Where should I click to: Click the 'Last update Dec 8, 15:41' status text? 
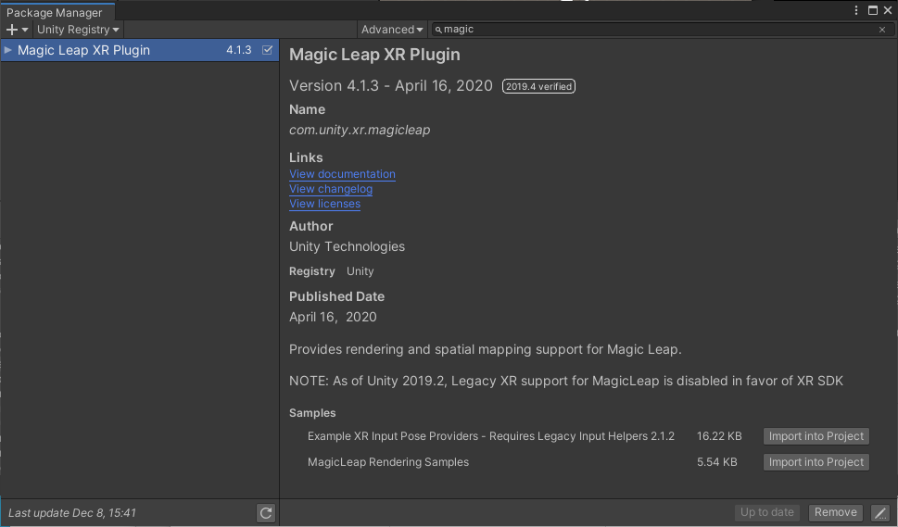[72, 513]
